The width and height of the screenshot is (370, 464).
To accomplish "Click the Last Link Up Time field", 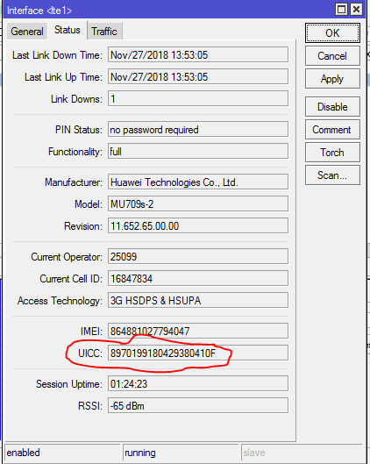I will tap(198, 76).
